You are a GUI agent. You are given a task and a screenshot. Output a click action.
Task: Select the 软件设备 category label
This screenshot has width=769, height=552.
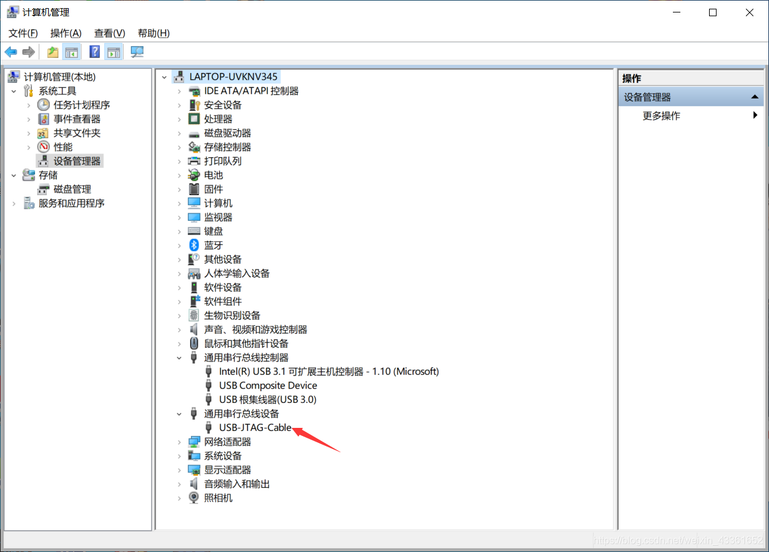point(223,288)
